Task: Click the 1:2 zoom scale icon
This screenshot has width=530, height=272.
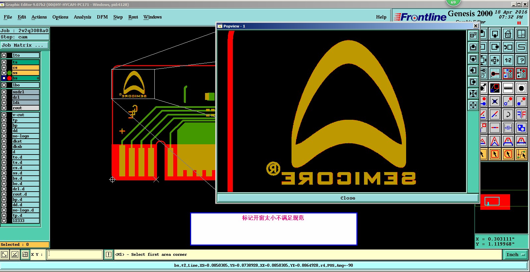Action: (x=508, y=60)
